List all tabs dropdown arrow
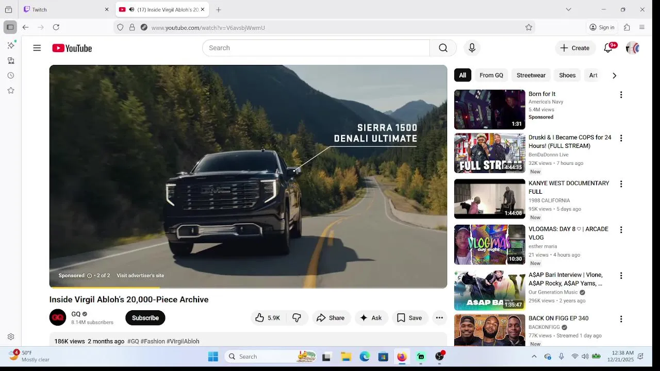Image resolution: width=660 pixels, height=371 pixels. pyautogui.click(x=568, y=9)
